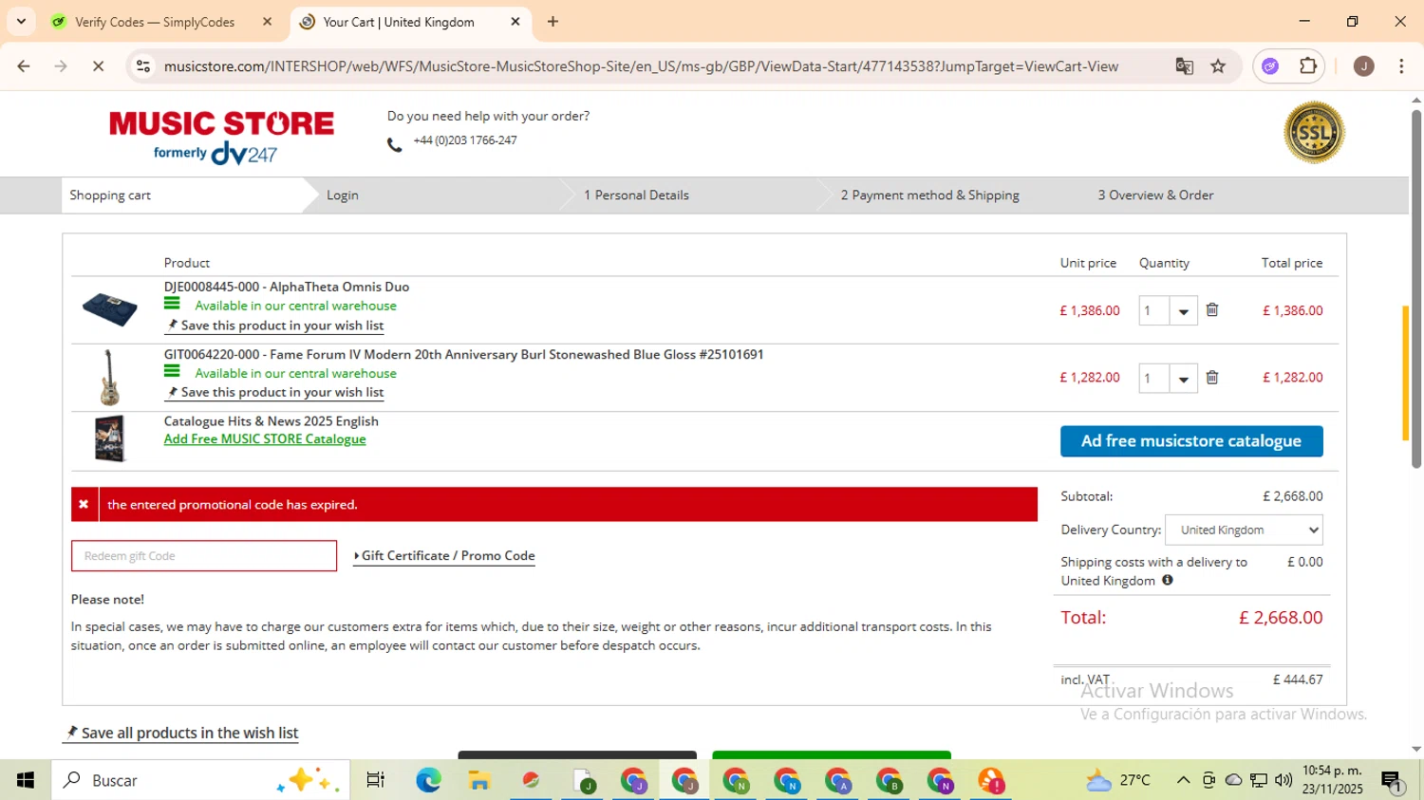The height and width of the screenshot is (800, 1424).
Task: Open AlphaTheta Omnis Duo product thumbnail
Action: coord(109,309)
